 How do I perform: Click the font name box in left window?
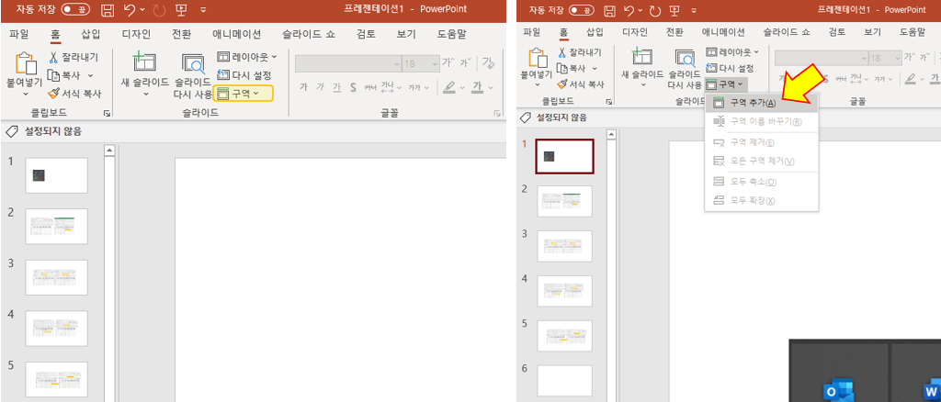[x=347, y=63]
